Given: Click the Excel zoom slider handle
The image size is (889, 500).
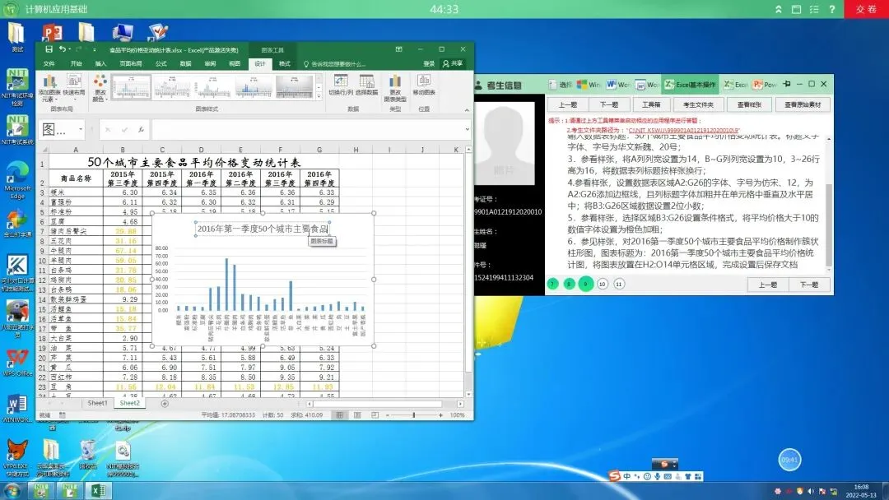Looking at the screenshot, I should point(414,415).
